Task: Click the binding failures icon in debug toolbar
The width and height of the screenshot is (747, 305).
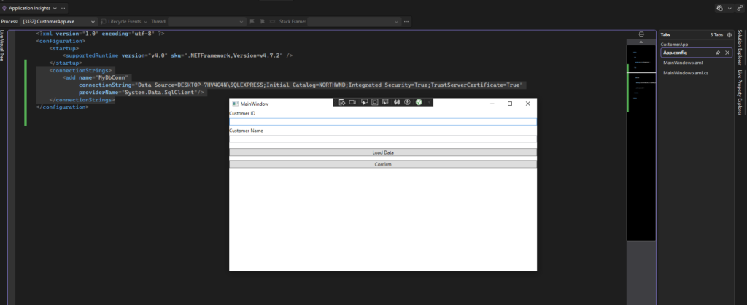Action: tap(397, 102)
